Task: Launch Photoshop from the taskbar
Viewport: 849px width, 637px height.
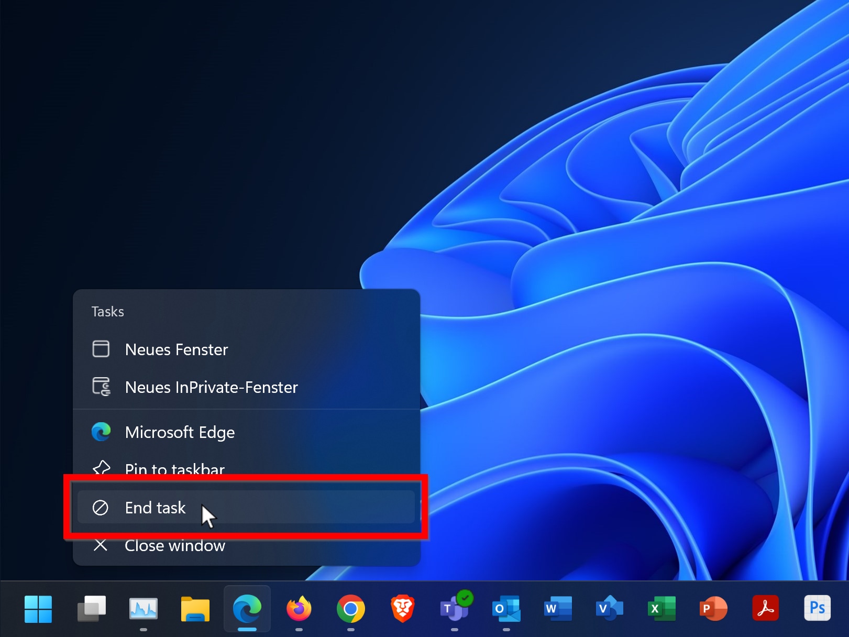Action: [x=817, y=609]
